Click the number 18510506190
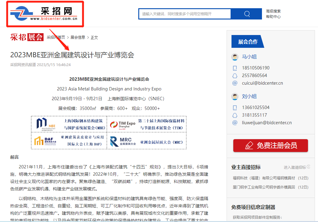 [256, 68]
